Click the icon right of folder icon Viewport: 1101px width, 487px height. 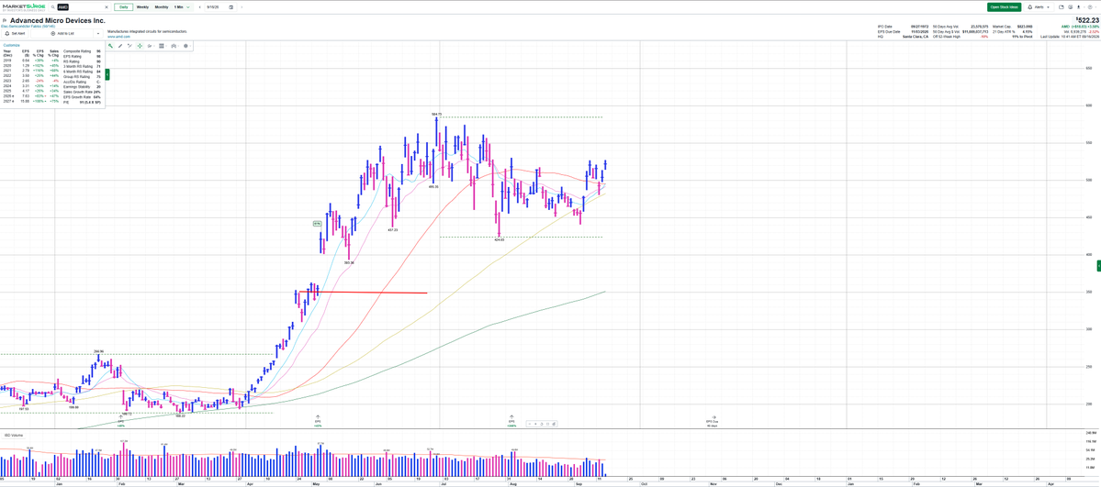click(x=1070, y=7)
